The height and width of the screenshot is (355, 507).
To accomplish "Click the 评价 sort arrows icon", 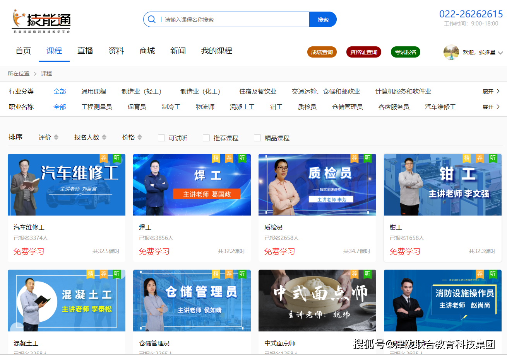I will 56,137.
